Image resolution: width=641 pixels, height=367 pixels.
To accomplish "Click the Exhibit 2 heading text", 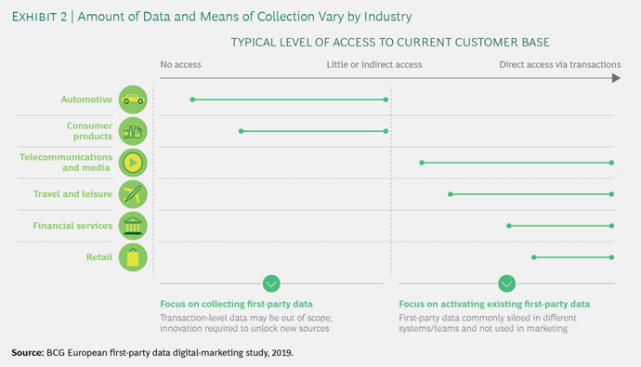I will (212, 17).
